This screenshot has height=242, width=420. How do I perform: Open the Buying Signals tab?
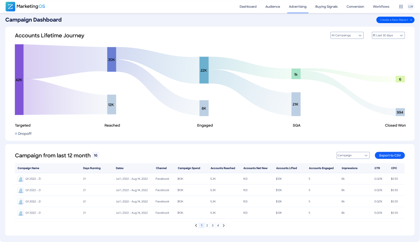(326, 6)
